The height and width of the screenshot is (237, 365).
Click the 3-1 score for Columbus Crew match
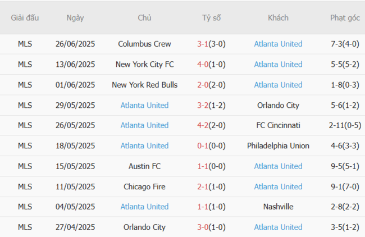[x=204, y=44]
